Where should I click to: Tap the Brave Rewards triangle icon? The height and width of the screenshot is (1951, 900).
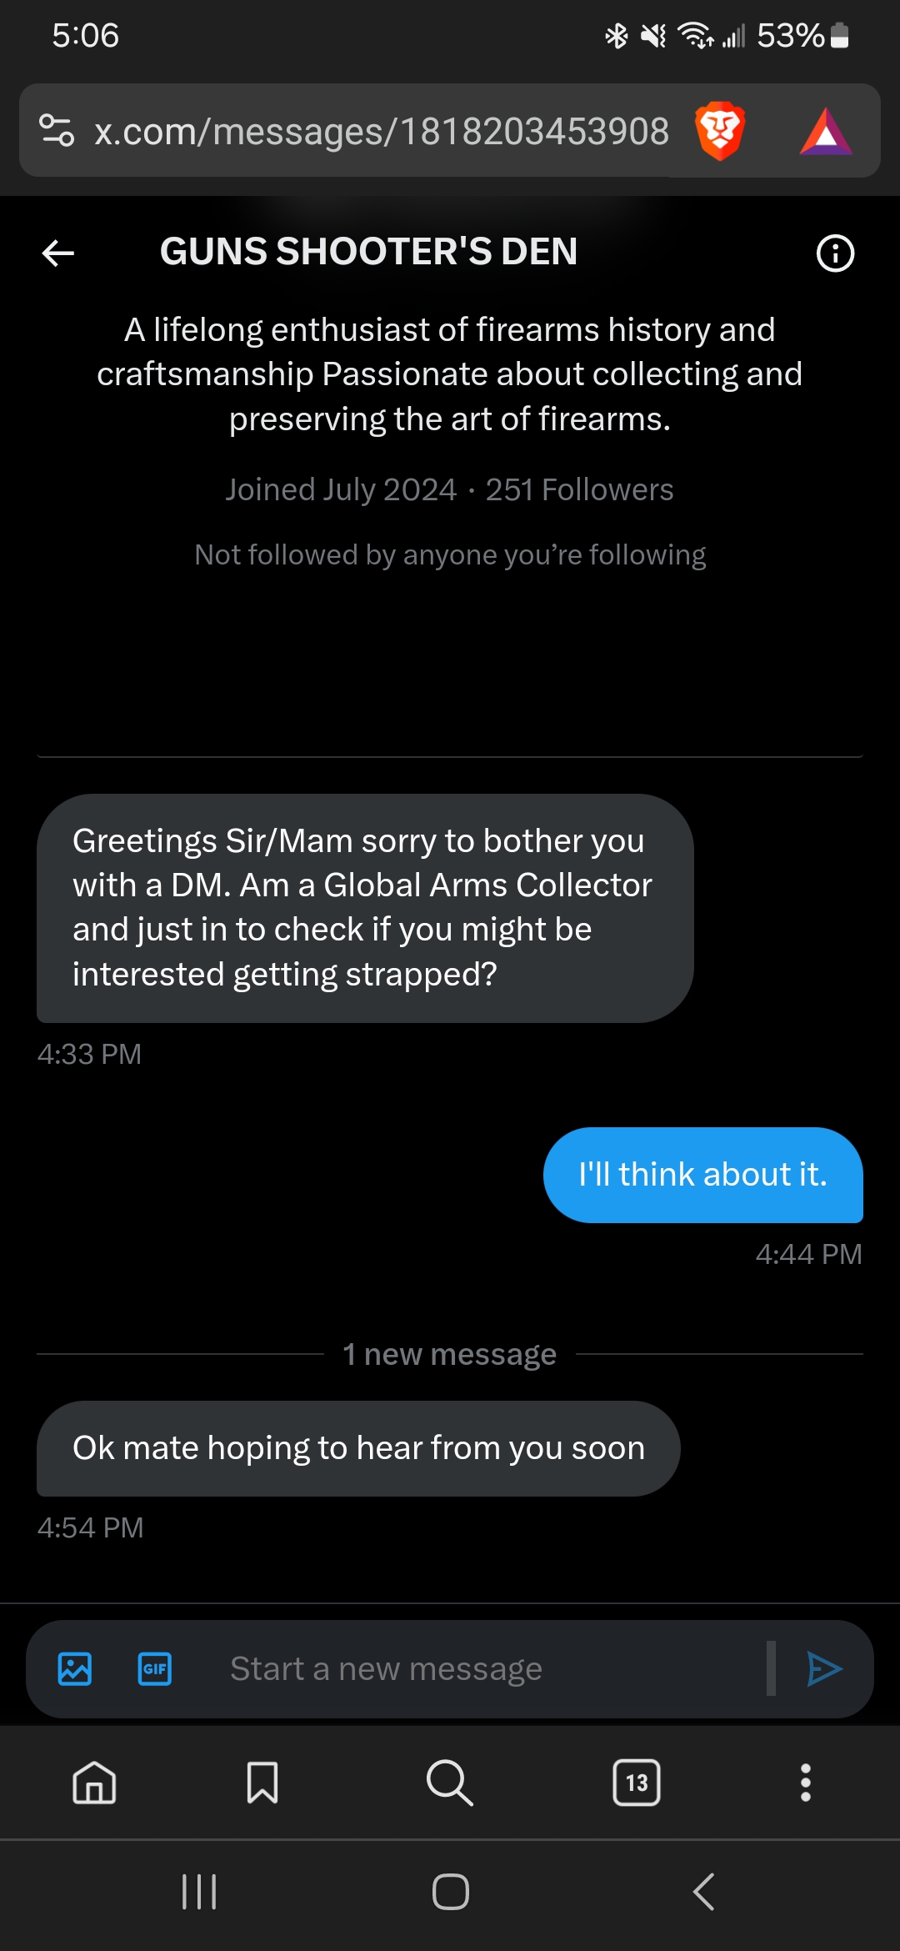click(825, 132)
